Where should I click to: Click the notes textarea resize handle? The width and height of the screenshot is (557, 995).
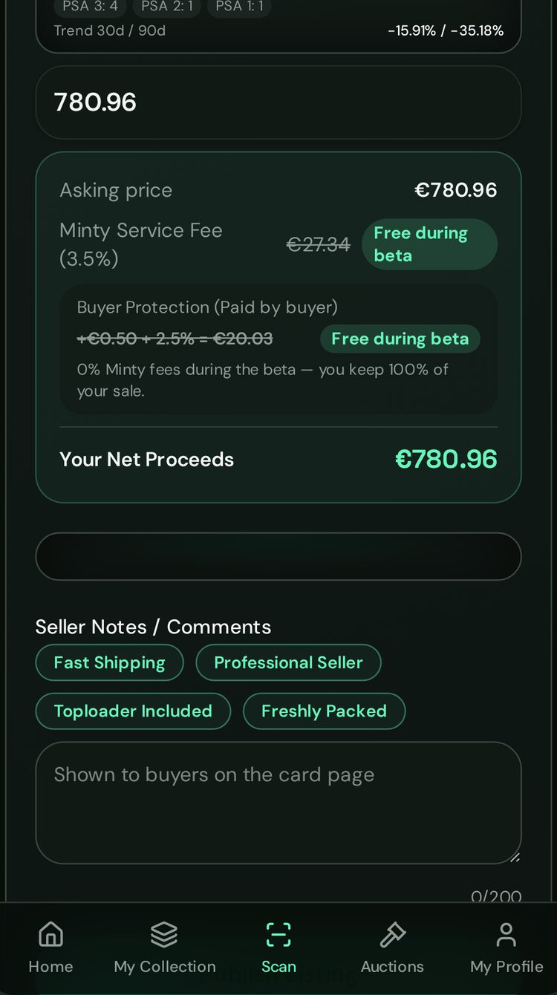tap(515, 857)
